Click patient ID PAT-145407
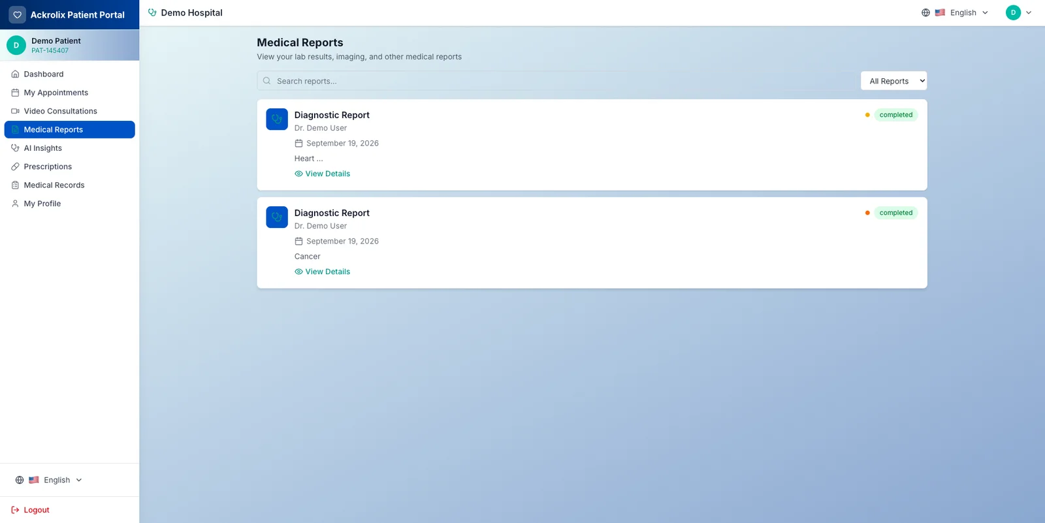The height and width of the screenshot is (523, 1045). pyautogui.click(x=50, y=51)
